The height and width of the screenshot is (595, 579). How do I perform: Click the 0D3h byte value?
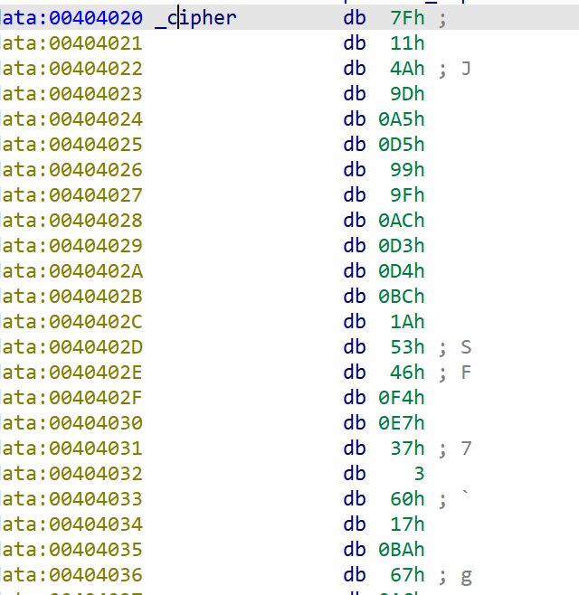(402, 246)
